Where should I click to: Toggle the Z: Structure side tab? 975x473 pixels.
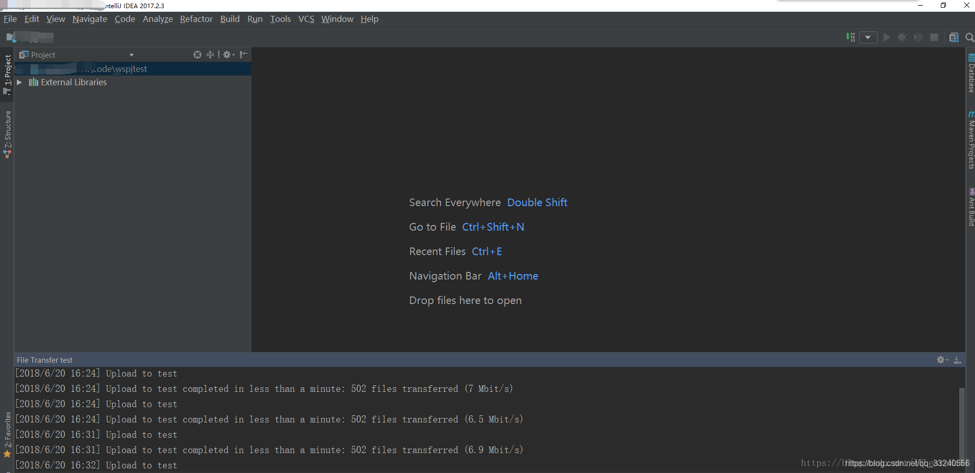pos(7,134)
